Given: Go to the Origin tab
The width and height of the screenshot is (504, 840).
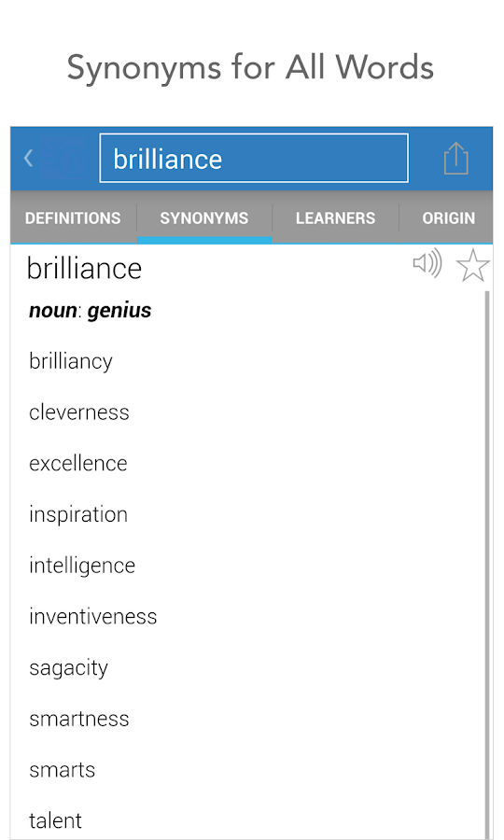Looking at the screenshot, I should (x=448, y=218).
